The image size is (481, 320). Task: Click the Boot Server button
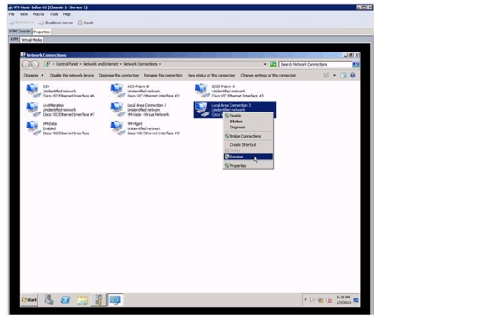tap(22, 22)
